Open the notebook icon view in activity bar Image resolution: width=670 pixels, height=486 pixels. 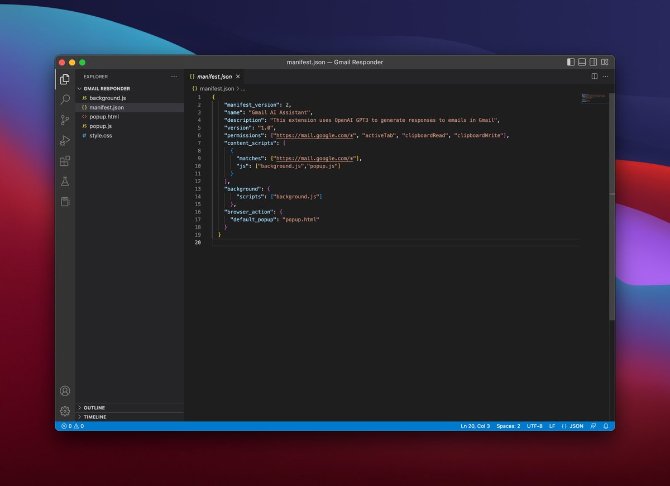65,202
